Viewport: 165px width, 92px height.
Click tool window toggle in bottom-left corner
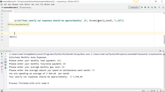2,91
